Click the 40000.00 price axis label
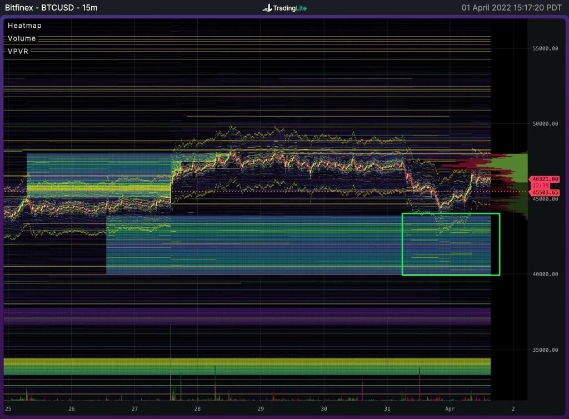The image size is (569, 419). coord(545,274)
